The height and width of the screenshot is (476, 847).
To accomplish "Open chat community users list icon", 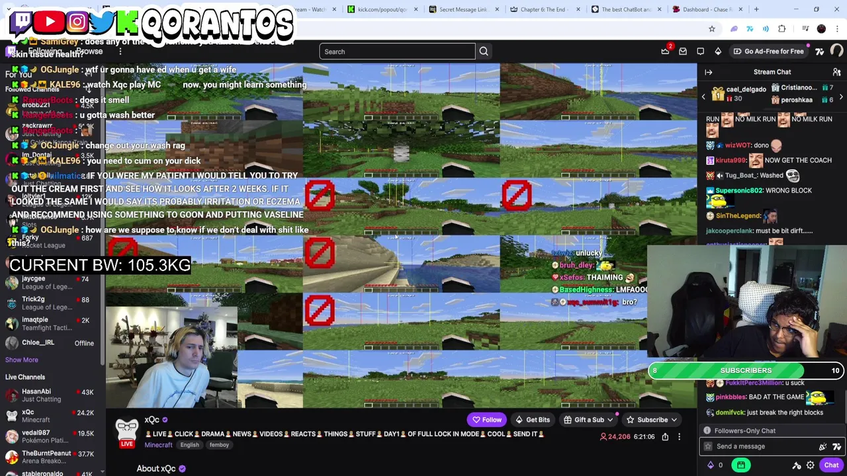I will 836,72.
